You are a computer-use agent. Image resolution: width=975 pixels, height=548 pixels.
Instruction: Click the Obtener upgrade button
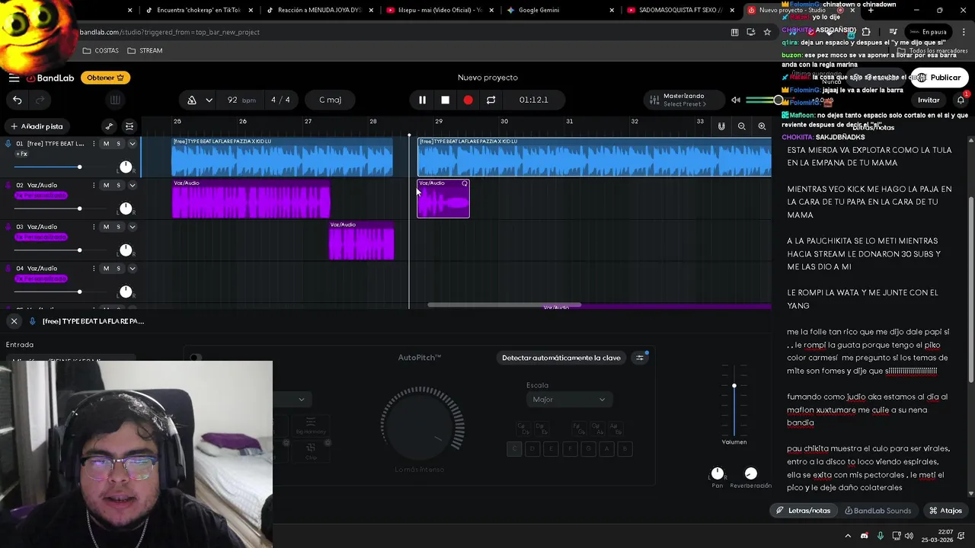(x=105, y=78)
